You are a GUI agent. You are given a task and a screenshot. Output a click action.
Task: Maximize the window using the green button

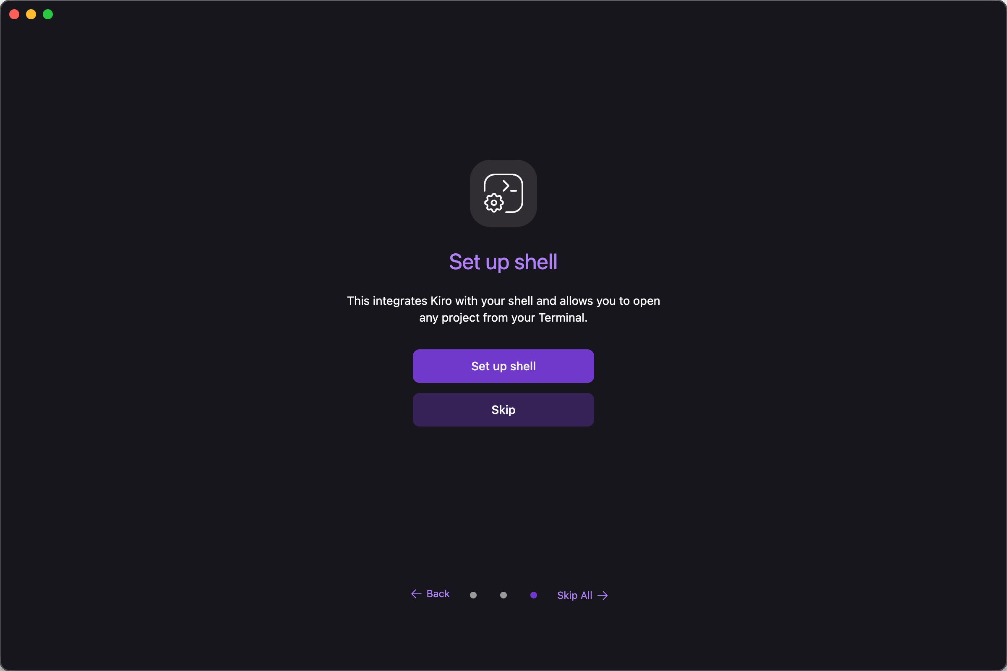[x=48, y=14]
